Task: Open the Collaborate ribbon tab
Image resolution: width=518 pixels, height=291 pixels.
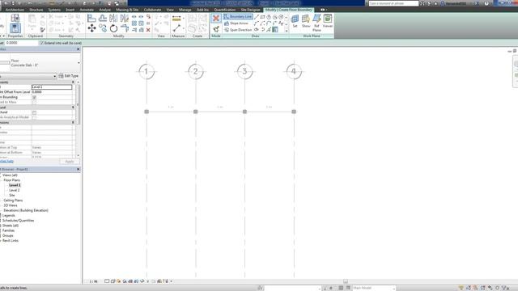Action: click(x=153, y=10)
